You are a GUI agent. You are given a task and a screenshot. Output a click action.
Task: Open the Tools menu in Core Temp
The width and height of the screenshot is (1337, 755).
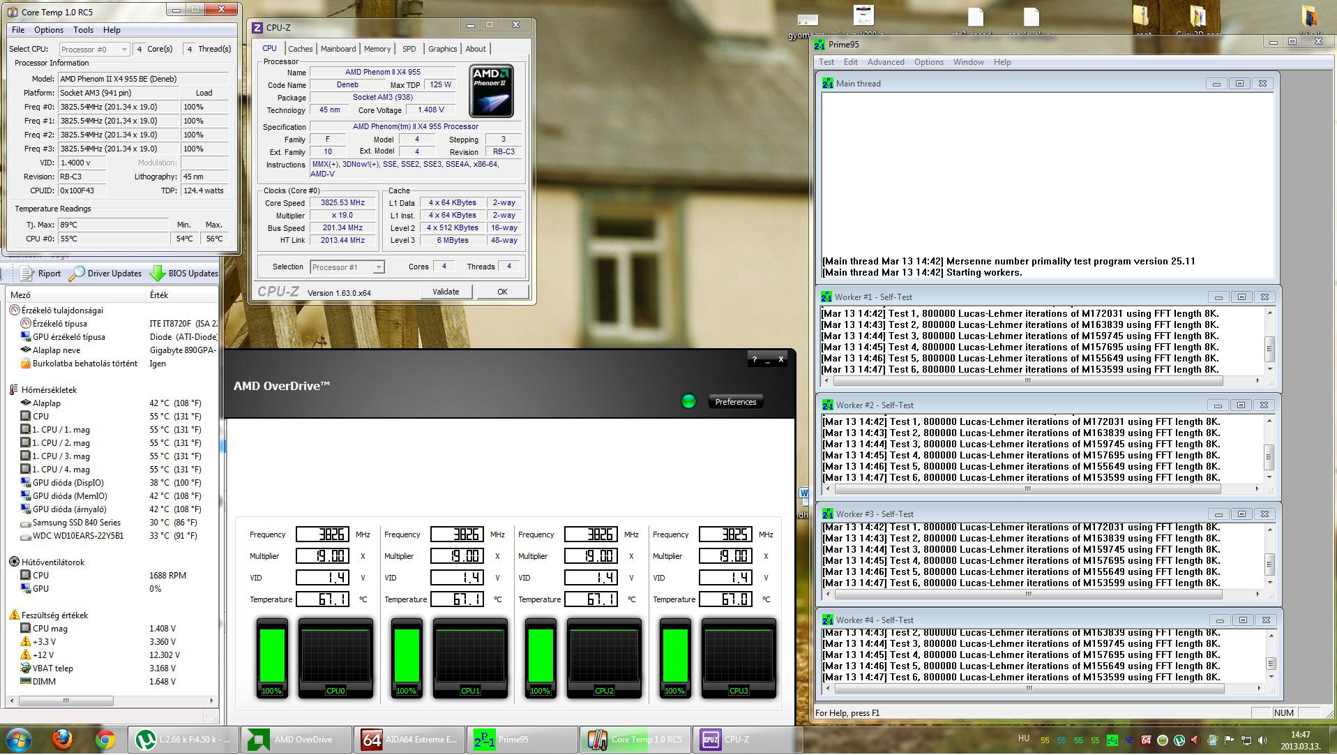[83, 30]
